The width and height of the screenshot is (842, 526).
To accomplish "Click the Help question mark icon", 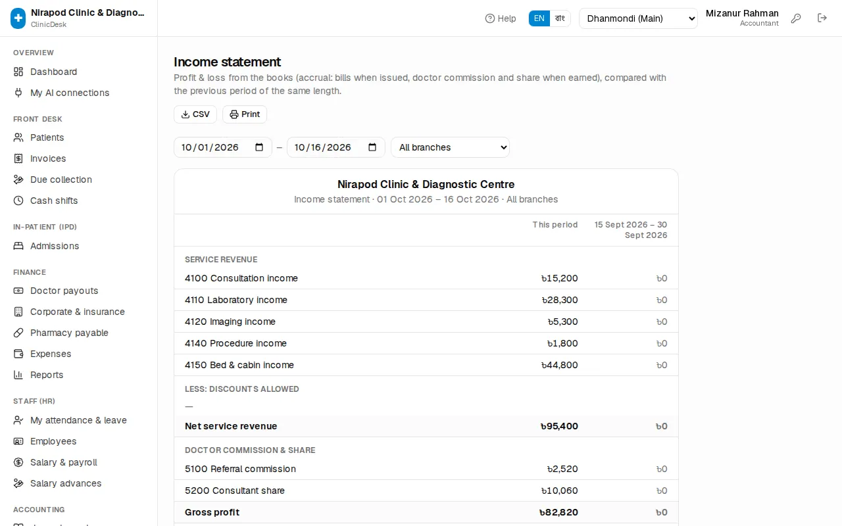I will (490, 18).
